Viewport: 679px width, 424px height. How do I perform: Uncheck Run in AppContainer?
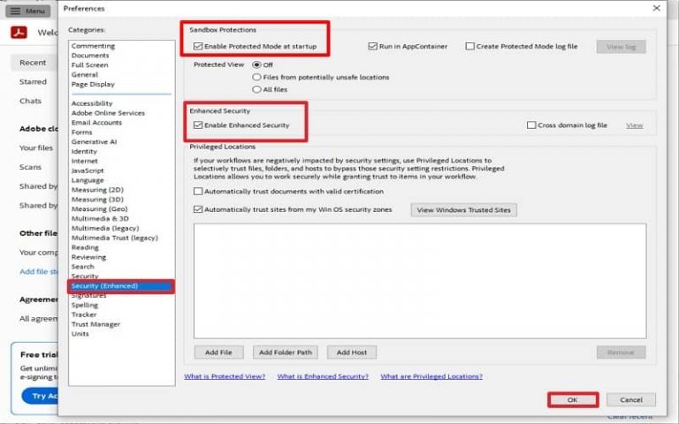coord(373,46)
